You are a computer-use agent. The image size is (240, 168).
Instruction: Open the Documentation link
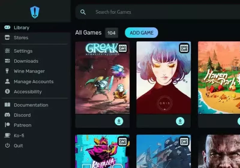tap(31, 105)
